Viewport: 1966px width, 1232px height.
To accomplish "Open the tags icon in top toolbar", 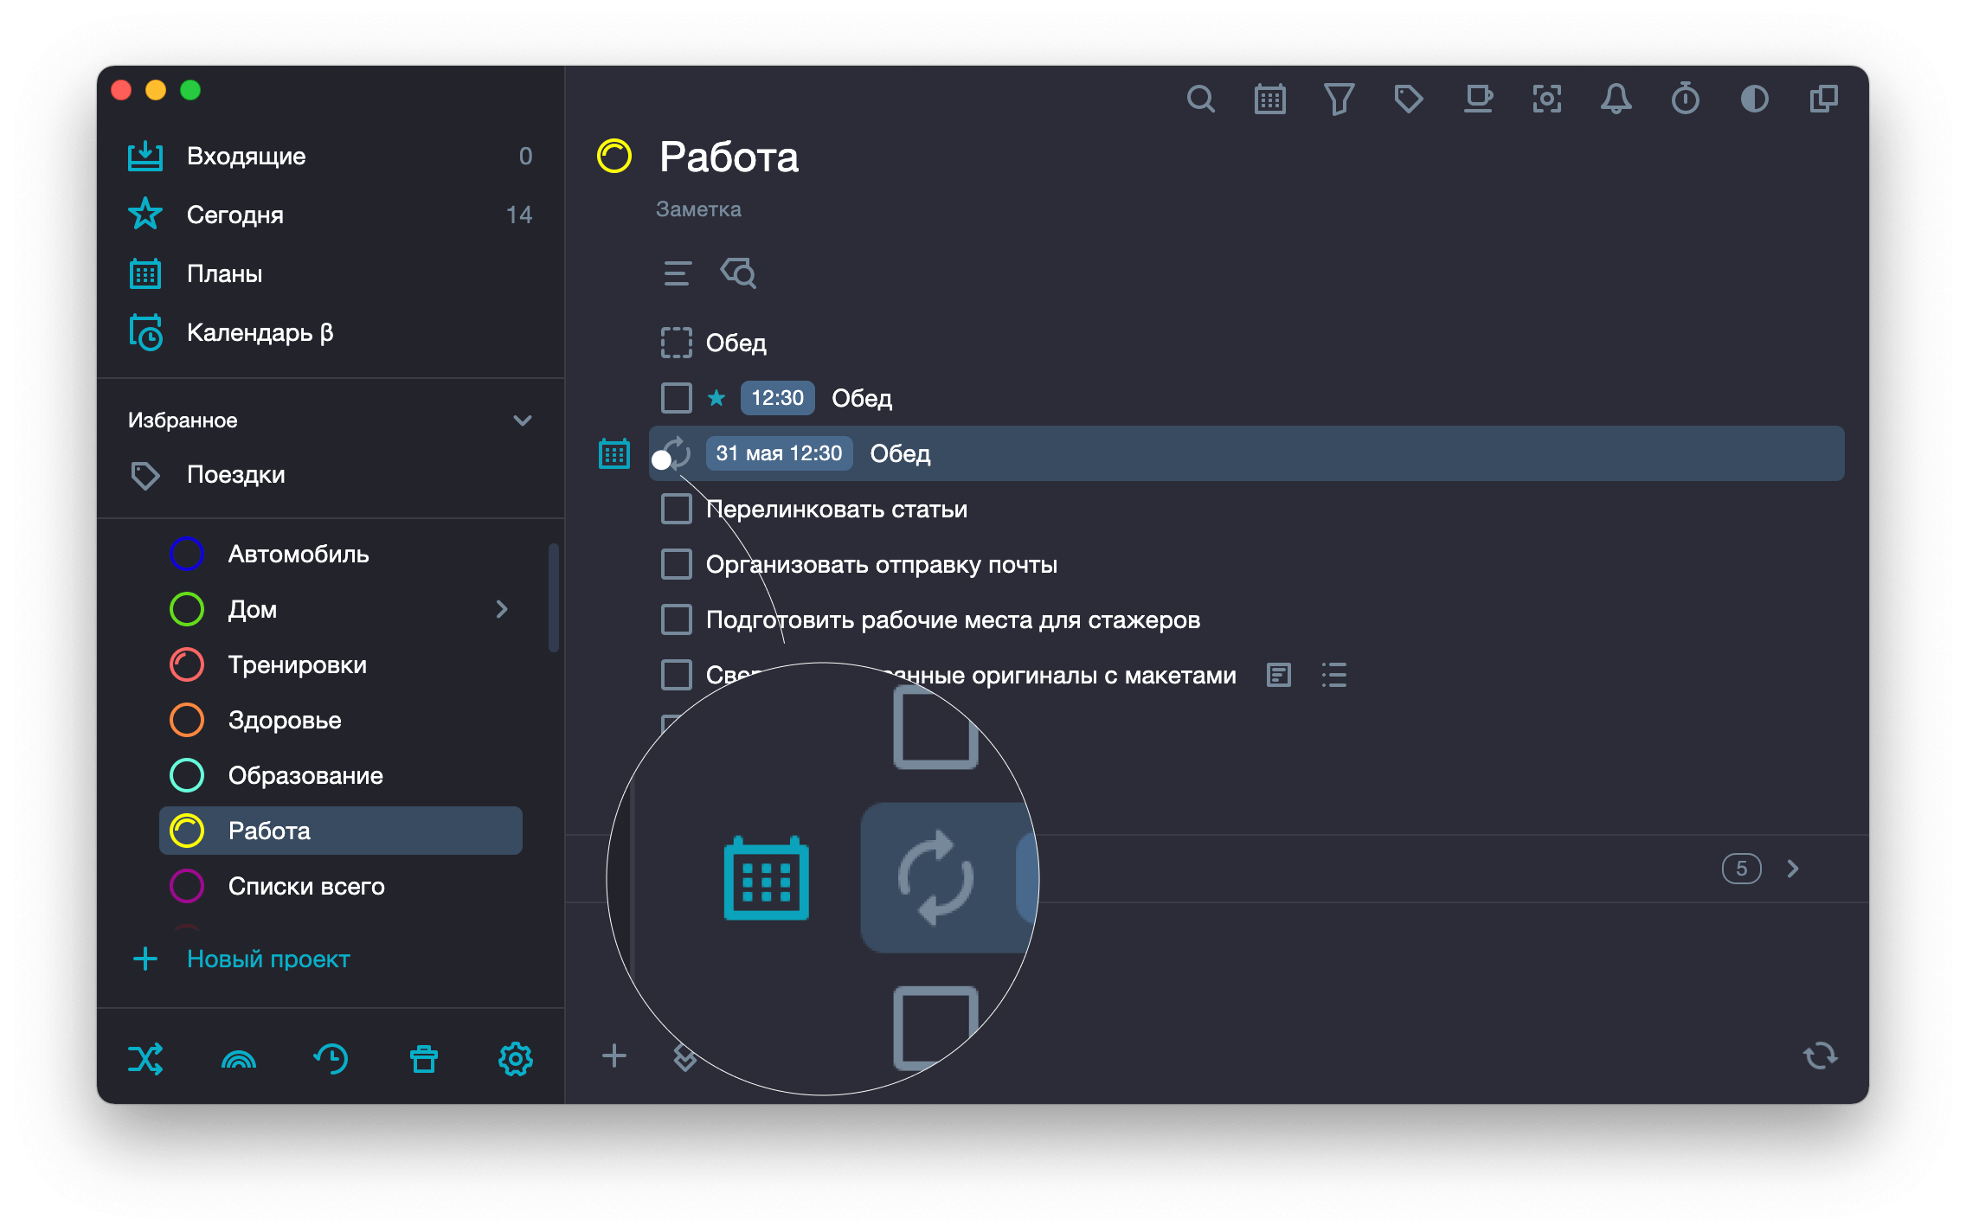I will click(x=1408, y=99).
